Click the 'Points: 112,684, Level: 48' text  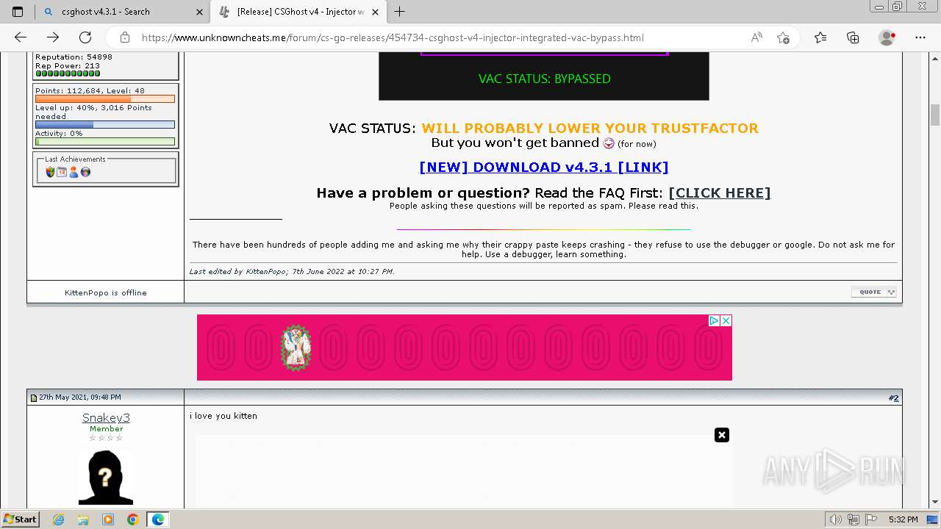point(90,90)
